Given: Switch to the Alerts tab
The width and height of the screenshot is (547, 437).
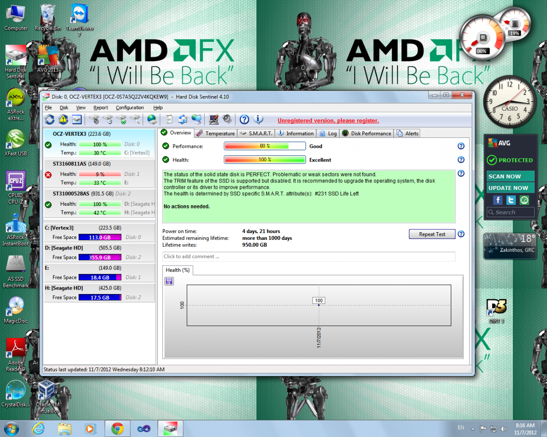Looking at the screenshot, I should 408,133.
